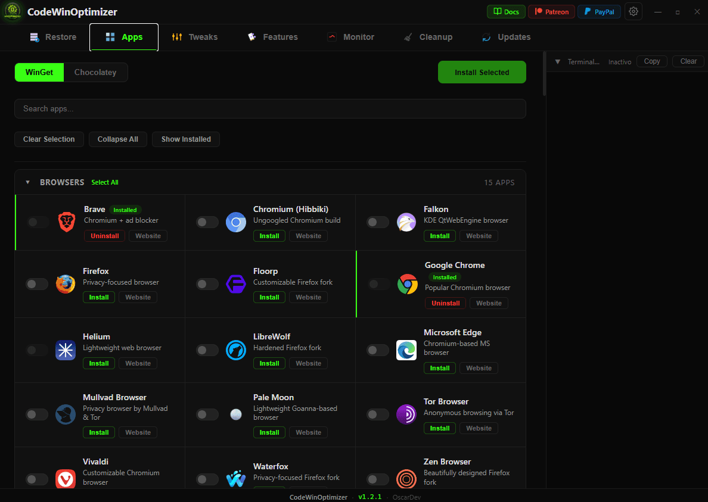
Task: Toggle selection switch for Zen Browser
Action: (x=378, y=479)
